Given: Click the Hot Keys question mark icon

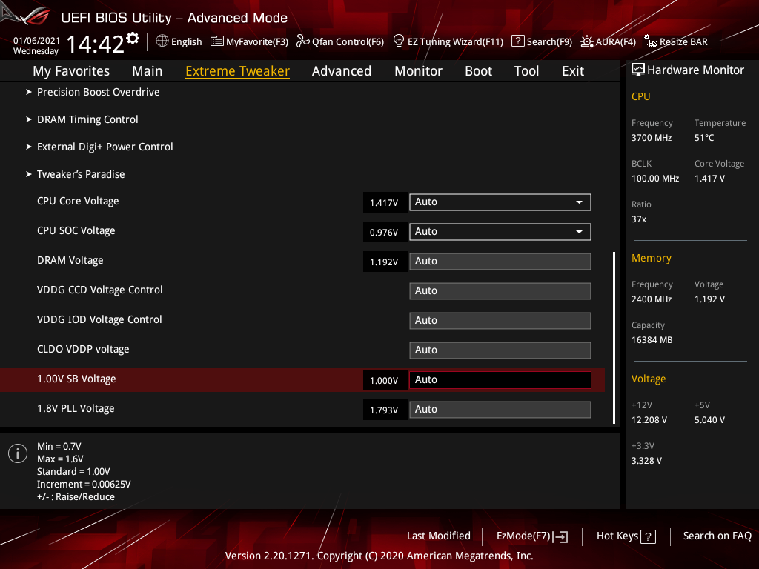Looking at the screenshot, I should [x=648, y=536].
